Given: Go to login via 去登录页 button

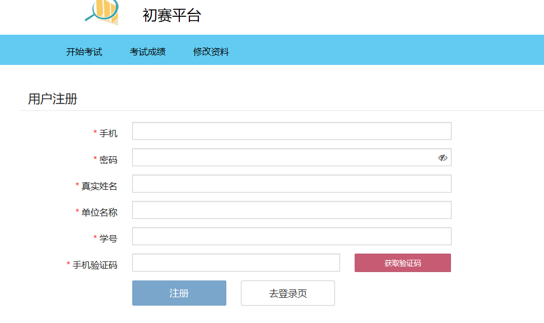Looking at the screenshot, I should (x=288, y=293).
